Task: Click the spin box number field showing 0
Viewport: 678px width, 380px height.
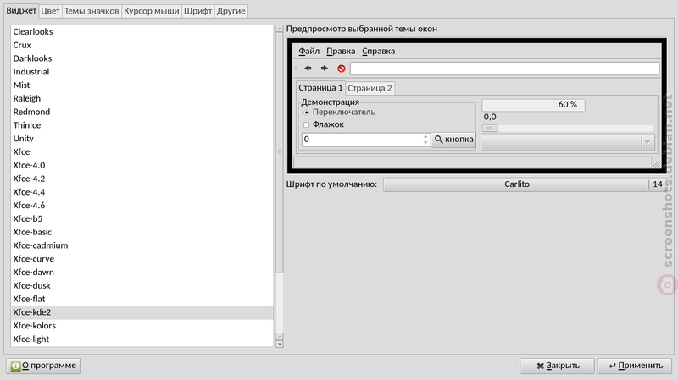Action: tap(363, 140)
